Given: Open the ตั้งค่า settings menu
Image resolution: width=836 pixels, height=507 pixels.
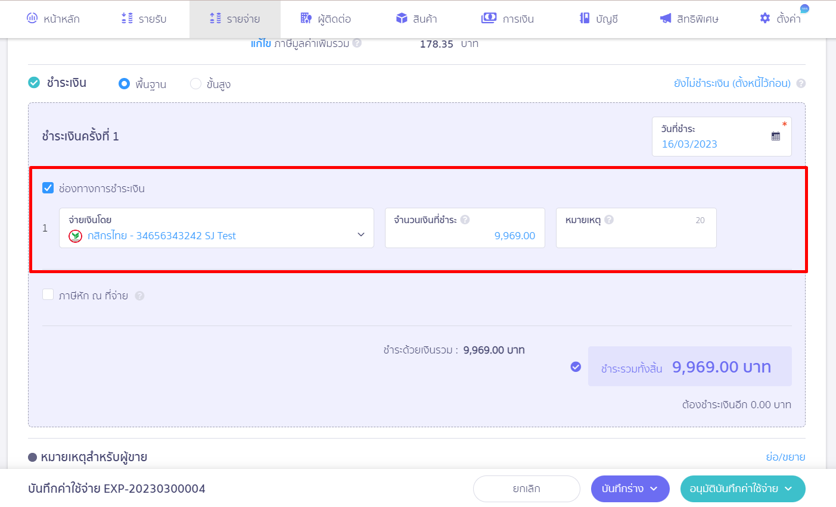Looking at the screenshot, I should (x=781, y=19).
